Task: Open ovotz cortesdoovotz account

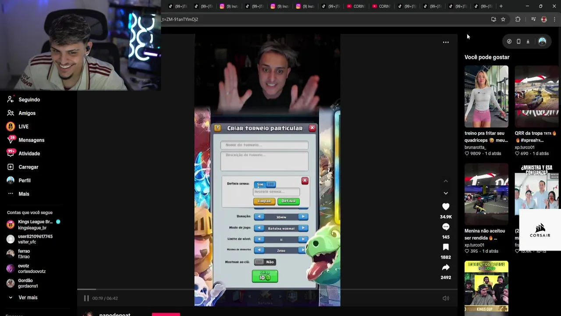Action: pyautogui.click(x=26, y=269)
